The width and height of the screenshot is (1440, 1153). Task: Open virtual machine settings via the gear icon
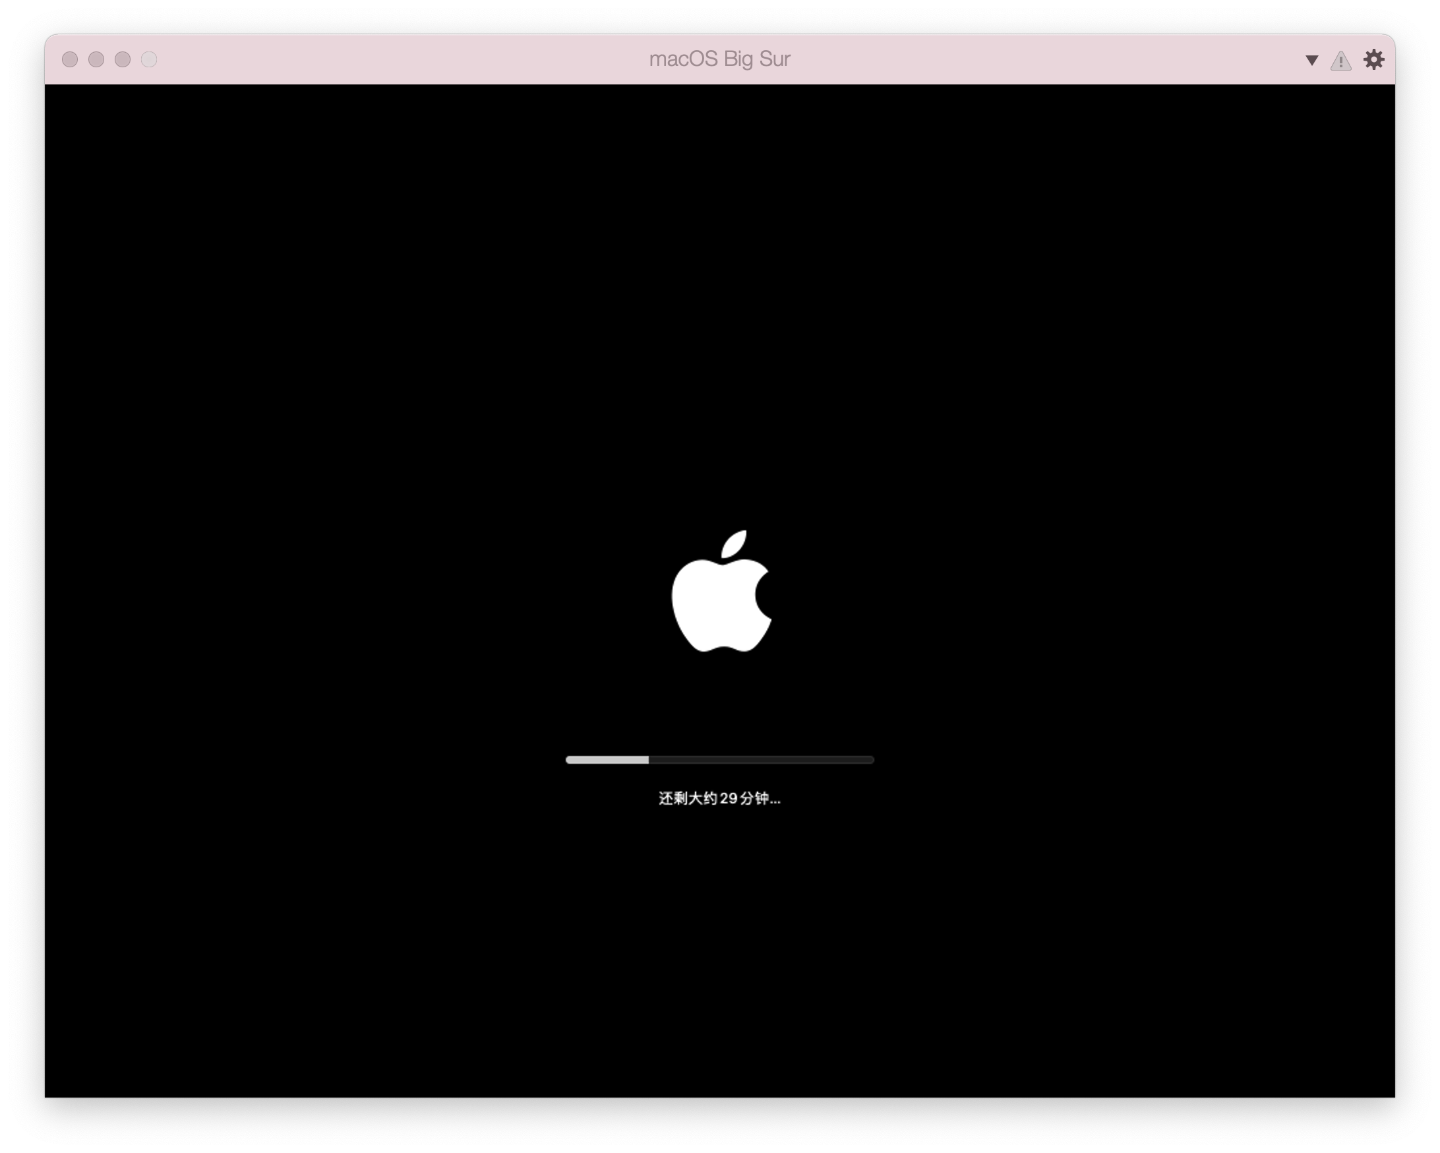(x=1375, y=59)
